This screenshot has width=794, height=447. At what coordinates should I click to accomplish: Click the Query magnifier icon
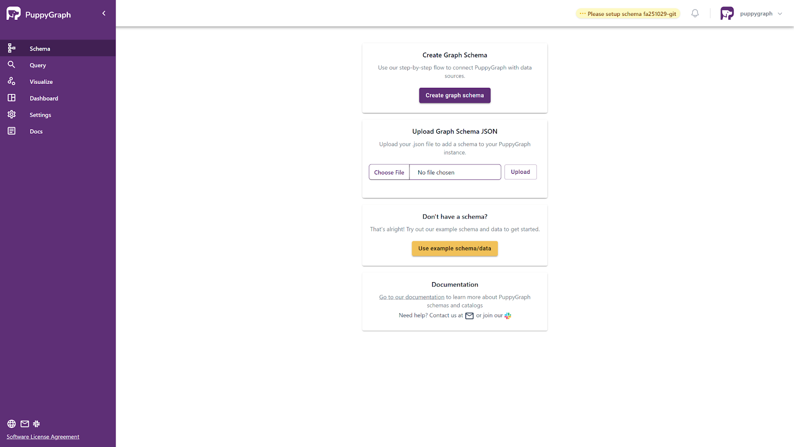(x=11, y=65)
